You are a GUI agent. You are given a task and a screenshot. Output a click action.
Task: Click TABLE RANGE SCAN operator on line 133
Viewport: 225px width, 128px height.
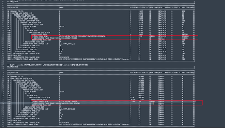point(41,101)
